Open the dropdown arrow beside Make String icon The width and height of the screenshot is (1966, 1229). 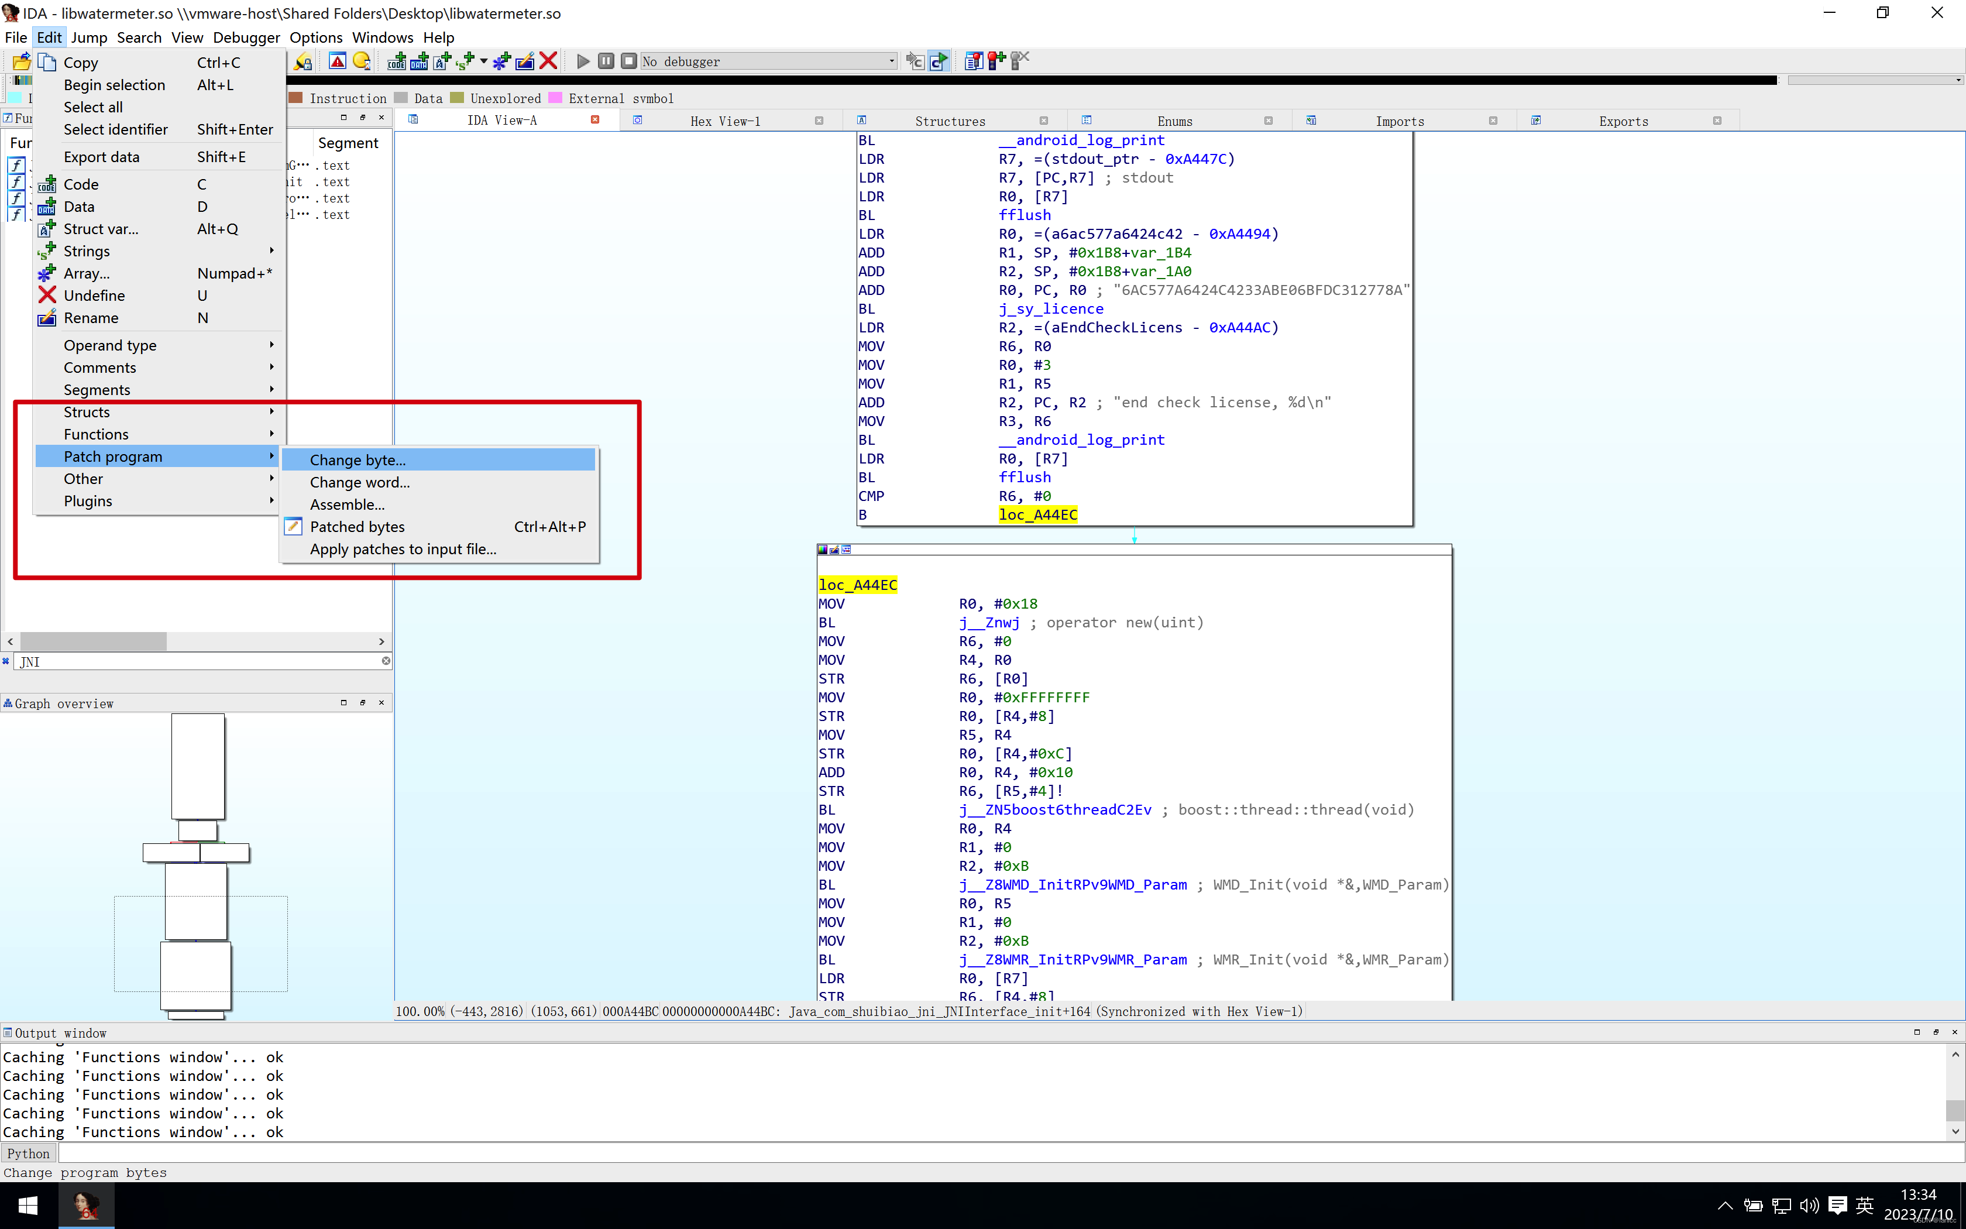pyautogui.click(x=483, y=61)
